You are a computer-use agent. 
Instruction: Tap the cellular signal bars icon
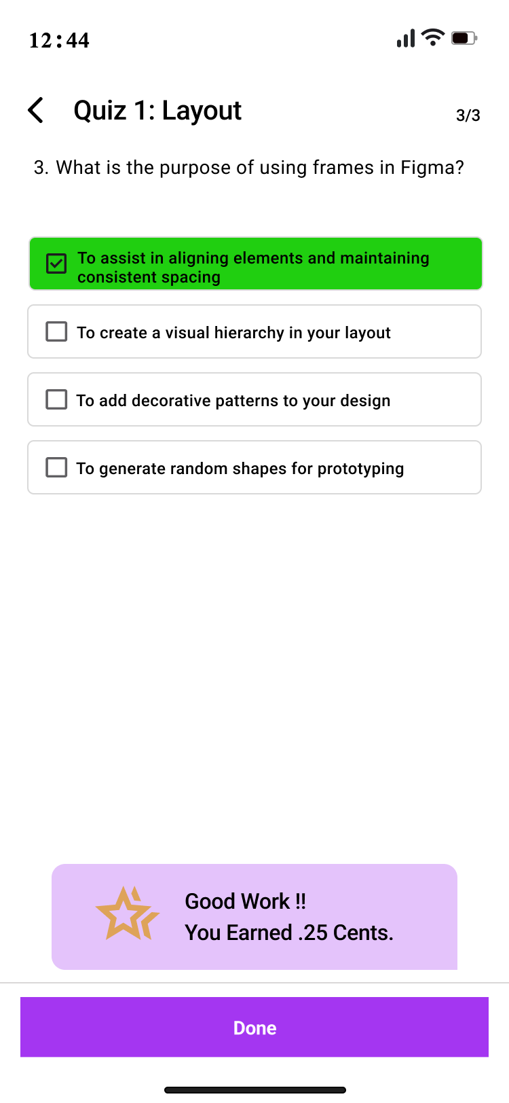[406, 38]
